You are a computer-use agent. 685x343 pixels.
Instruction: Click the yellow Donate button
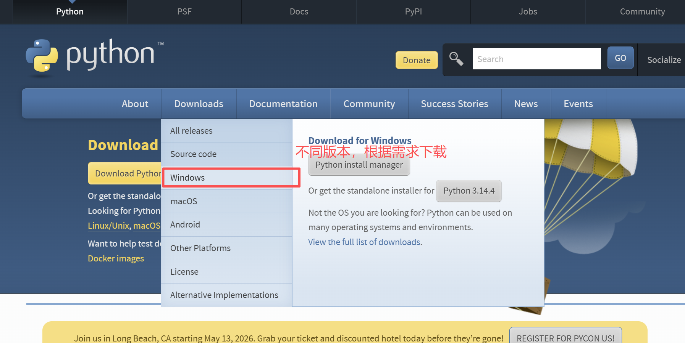pos(417,60)
